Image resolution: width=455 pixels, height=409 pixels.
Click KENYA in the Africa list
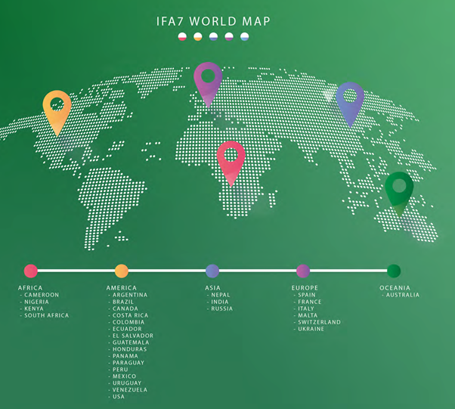pyautogui.click(x=34, y=308)
